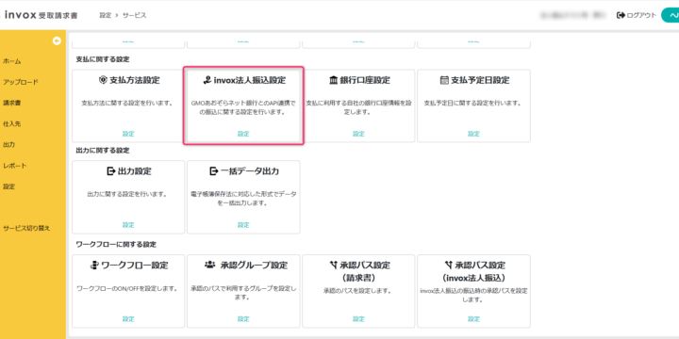This screenshot has height=339, width=679.
Task: Click the blurred account name in the header
Action: point(572,15)
